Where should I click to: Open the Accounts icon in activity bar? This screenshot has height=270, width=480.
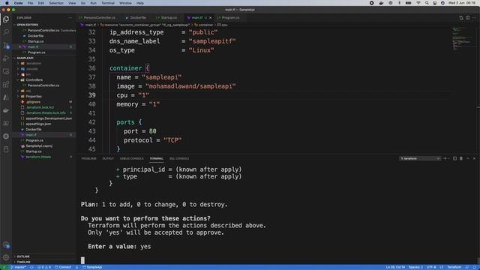coord(6,244)
